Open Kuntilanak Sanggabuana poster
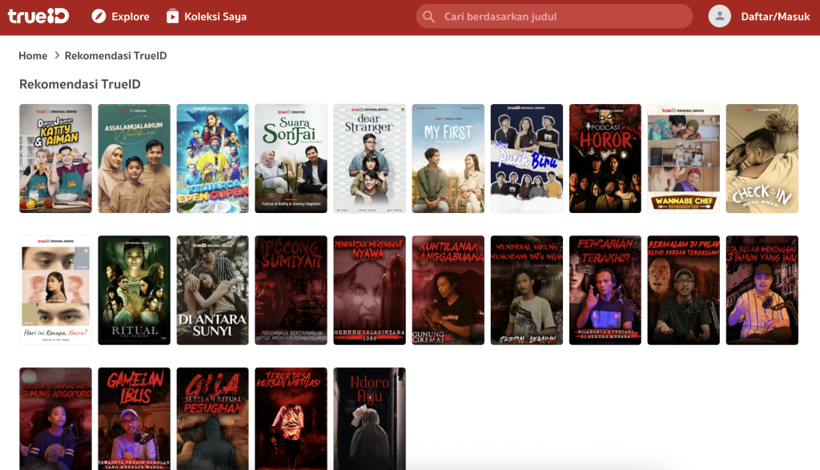This screenshot has height=470, width=820. tap(448, 290)
